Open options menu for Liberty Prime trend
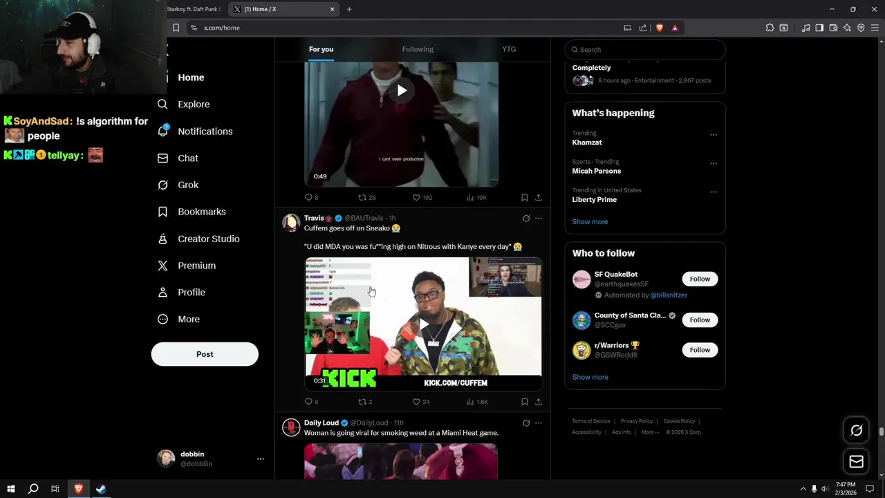 click(714, 192)
